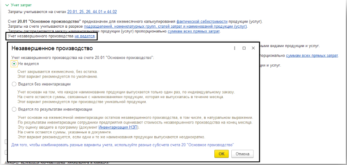Click the dialog title Незавершенное производство
Screen dimensions: 347x165
click(x=52, y=48)
